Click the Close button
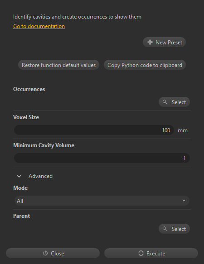 (53, 253)
